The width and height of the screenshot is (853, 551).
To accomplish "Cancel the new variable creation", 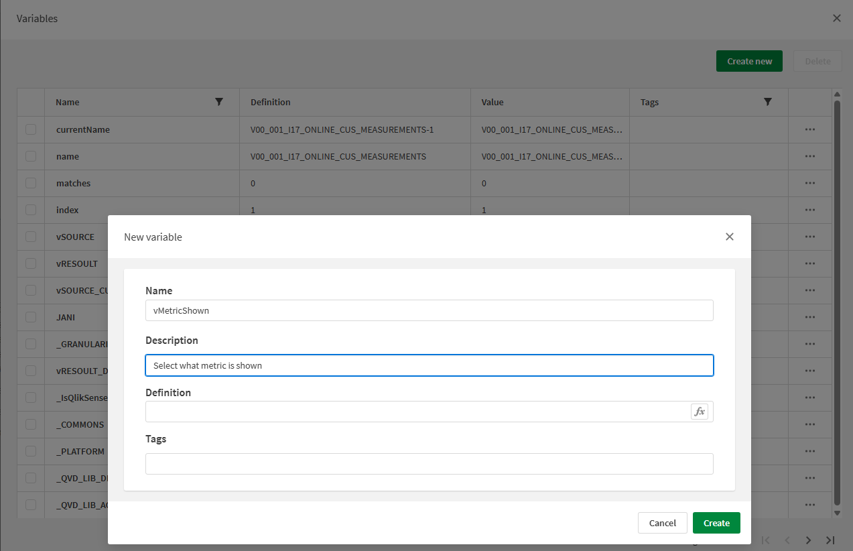I will tap(662, 523).
